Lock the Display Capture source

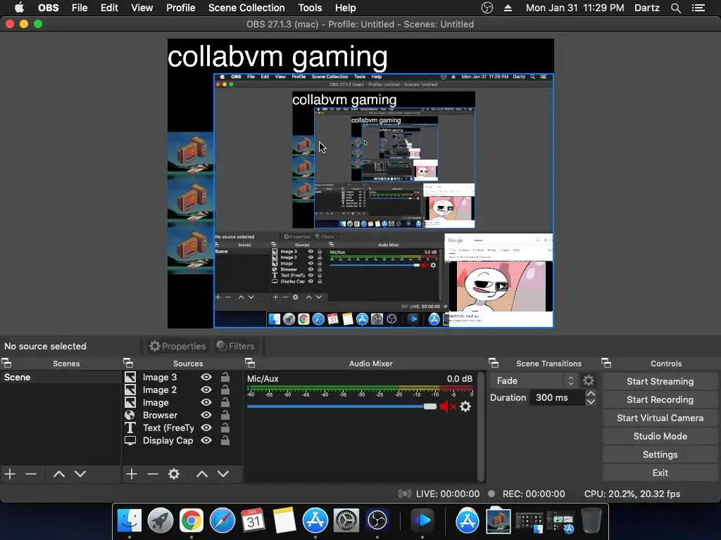[225, 440]
